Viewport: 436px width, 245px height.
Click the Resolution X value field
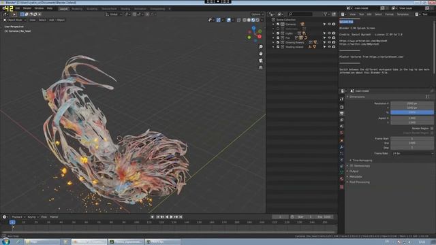coord(412,103)
